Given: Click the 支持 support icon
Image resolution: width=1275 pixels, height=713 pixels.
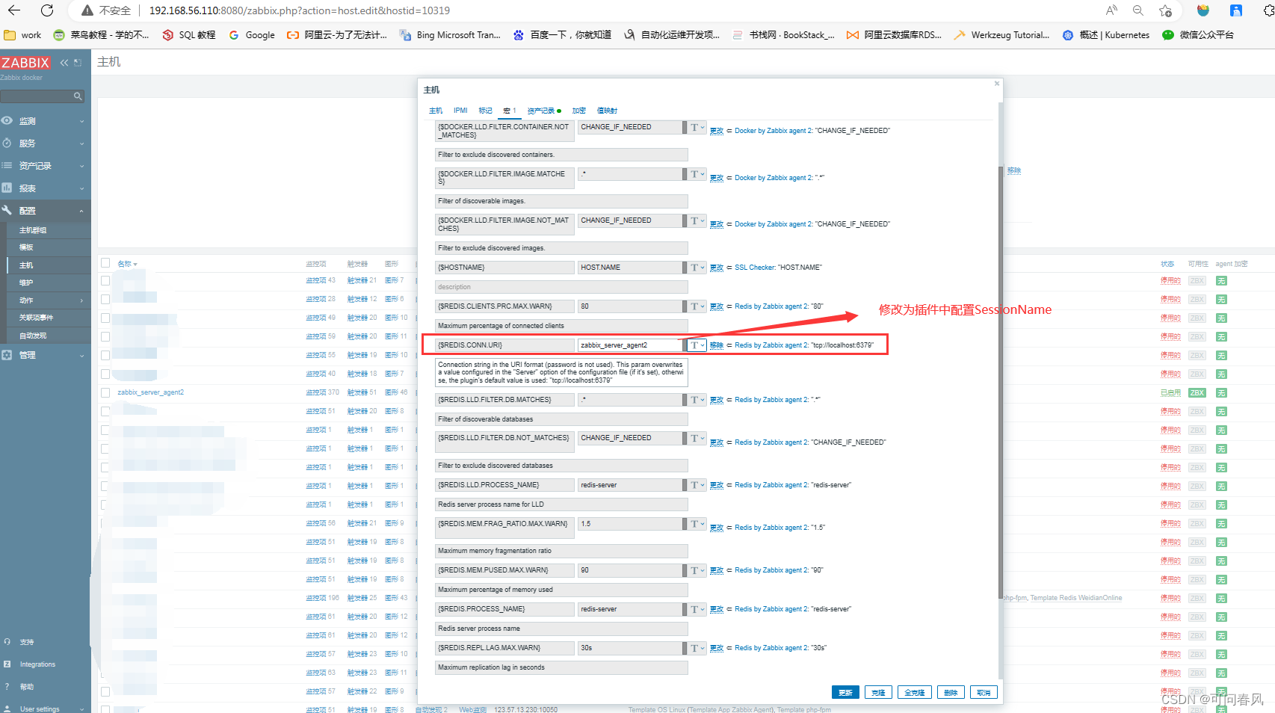Looking at the screenshot, I should tap(7, 641).
